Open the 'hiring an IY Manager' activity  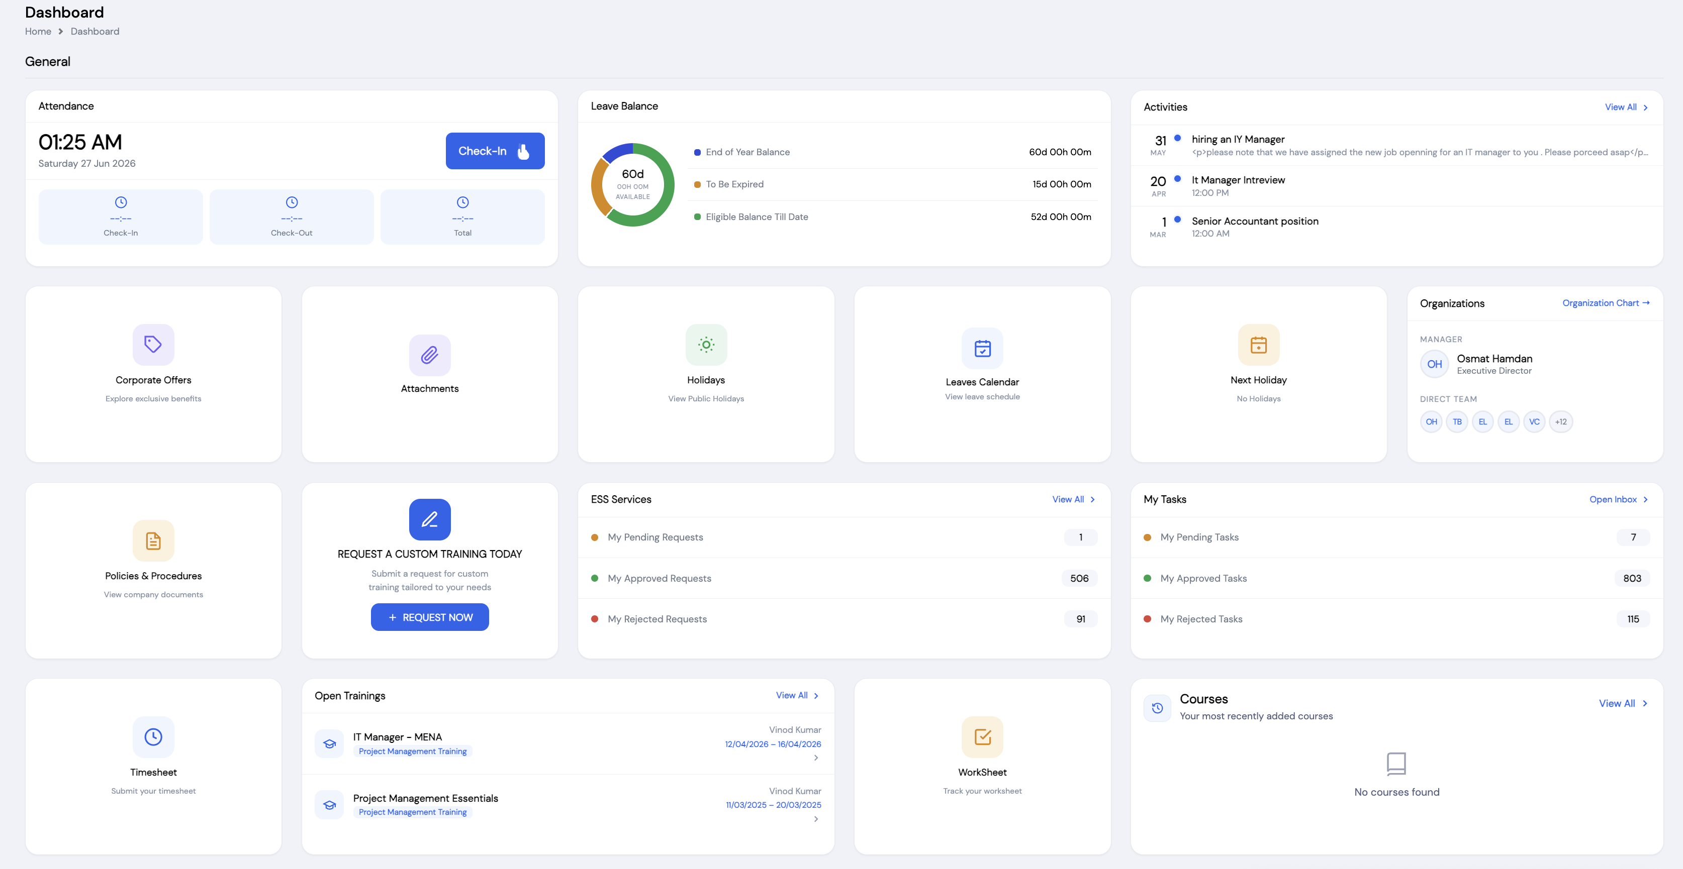pos(1396,146)
